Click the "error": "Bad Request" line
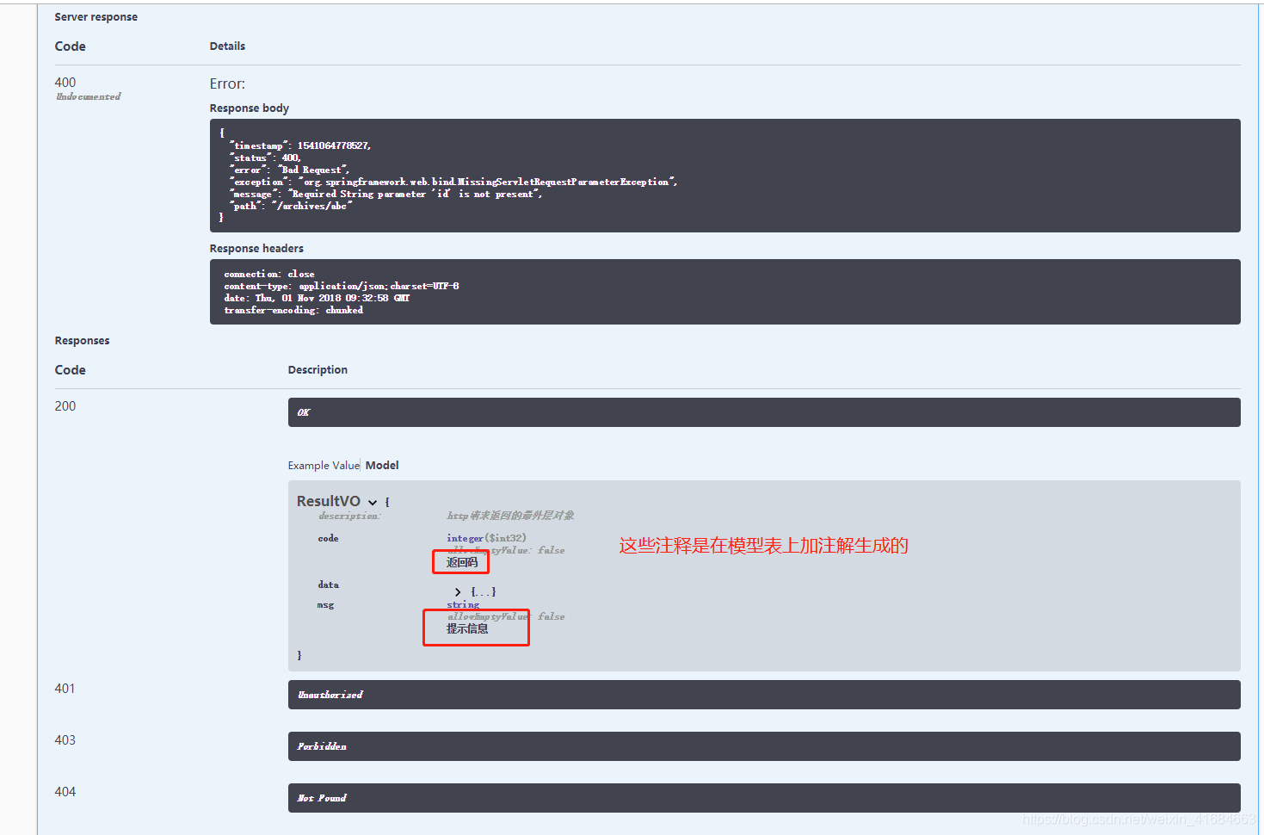The height and width of the screenshot is (835, 1264). point(289,170)
